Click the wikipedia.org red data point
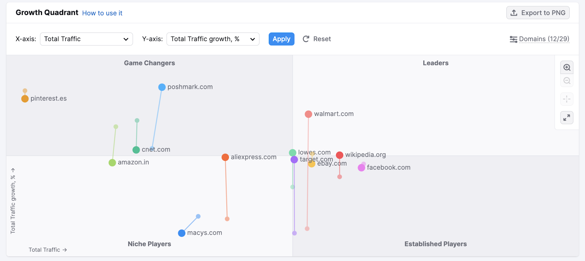 [340, 155]
